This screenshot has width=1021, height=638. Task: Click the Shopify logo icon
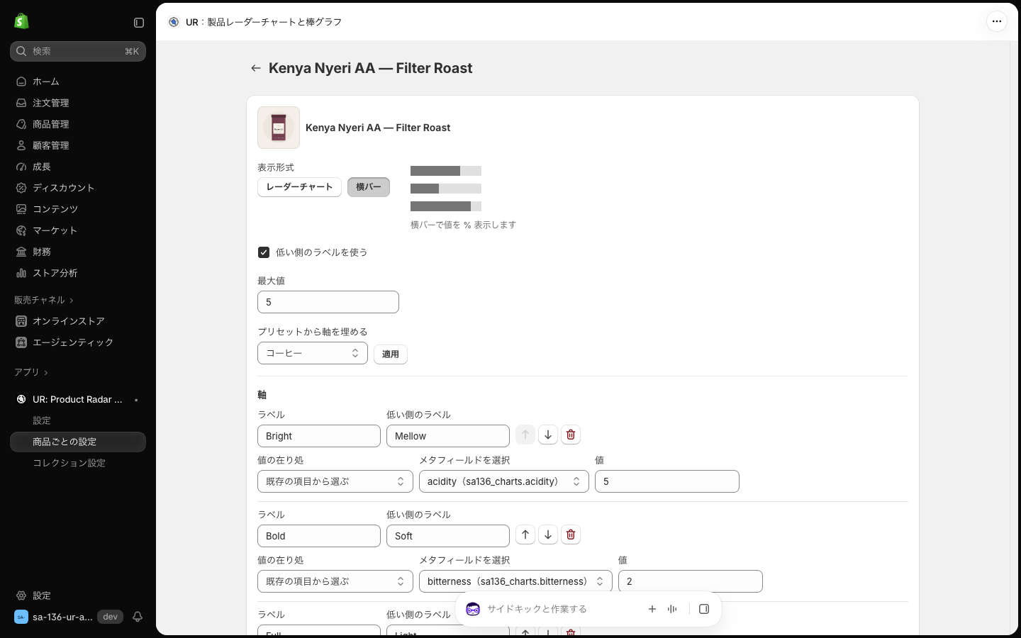pyautogui.click(x=21, y=21)
